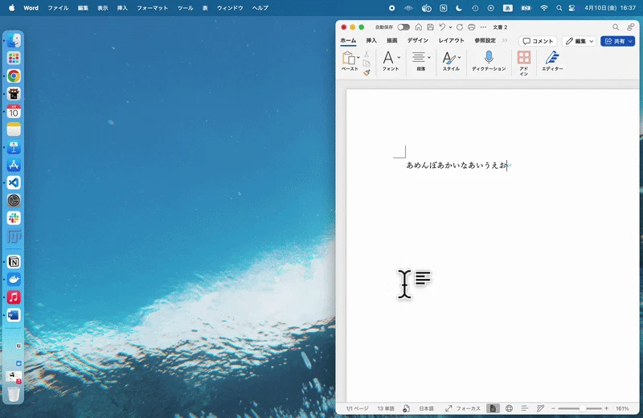Switch to Outline view lines icon
This screenshot has height=418, width=643.
[x=525, y=408]
